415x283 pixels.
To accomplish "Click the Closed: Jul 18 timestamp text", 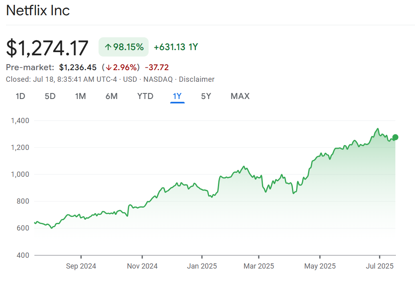I will pos(61,79).
